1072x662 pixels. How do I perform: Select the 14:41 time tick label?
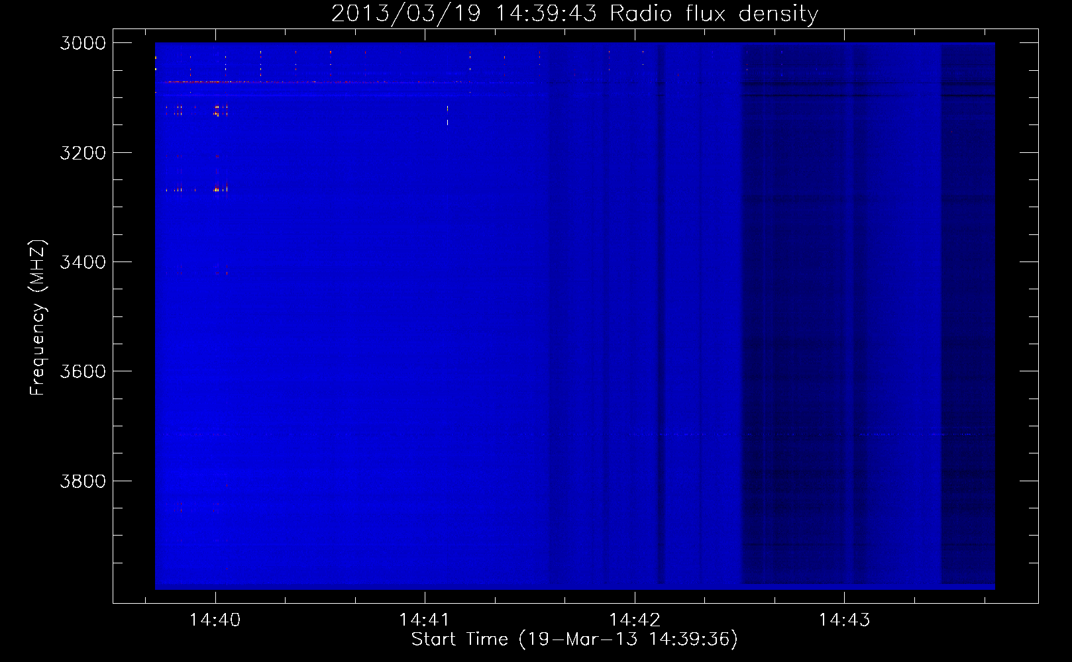424,620
